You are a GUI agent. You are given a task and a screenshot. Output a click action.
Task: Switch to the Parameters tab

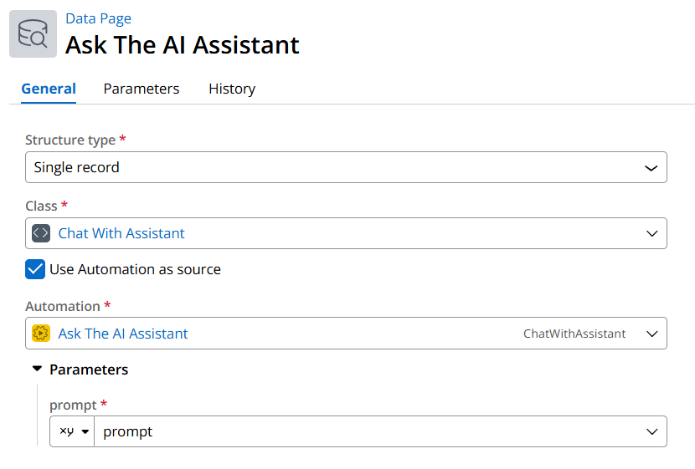coord(142,89)
